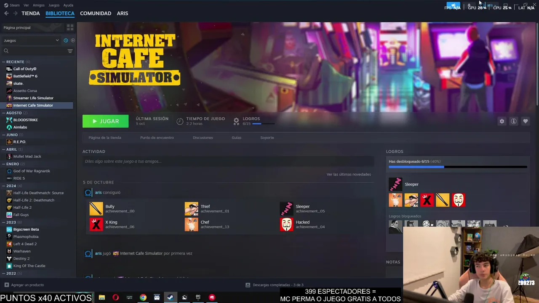Click TIEMPO DE JUEGO clock icon
The image size is (539, 303).
coord(180,121)
